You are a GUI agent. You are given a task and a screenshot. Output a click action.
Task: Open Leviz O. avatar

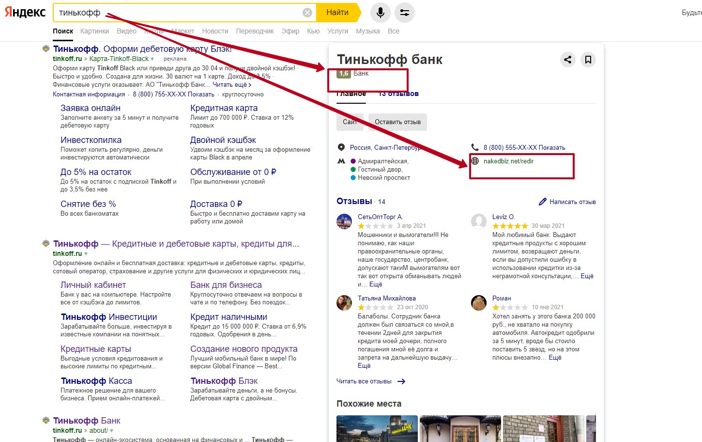tap(479, 221)
